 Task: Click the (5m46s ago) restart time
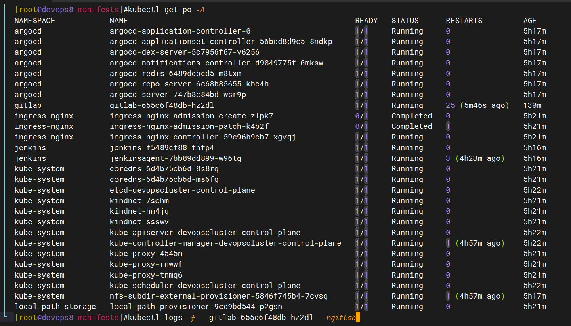pos(485,105)
